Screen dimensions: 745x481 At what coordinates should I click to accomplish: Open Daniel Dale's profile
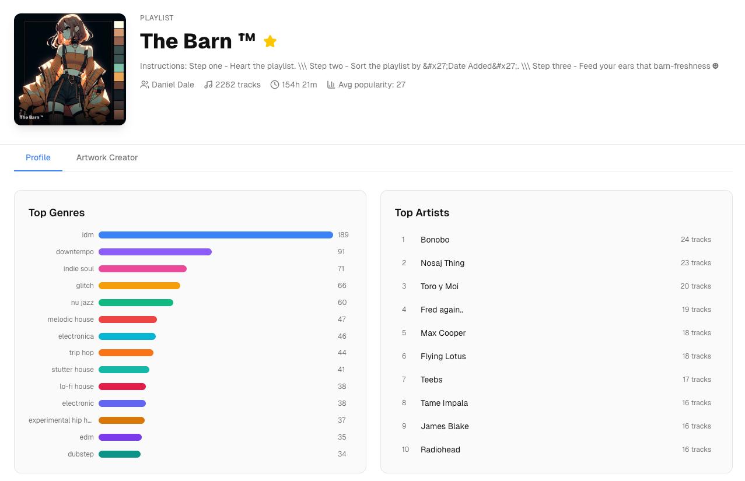pos(173,85)
